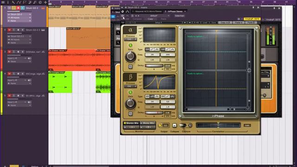Click the A to B setup switch button
This screenshot has height=167, width=297.
[196, 23]
